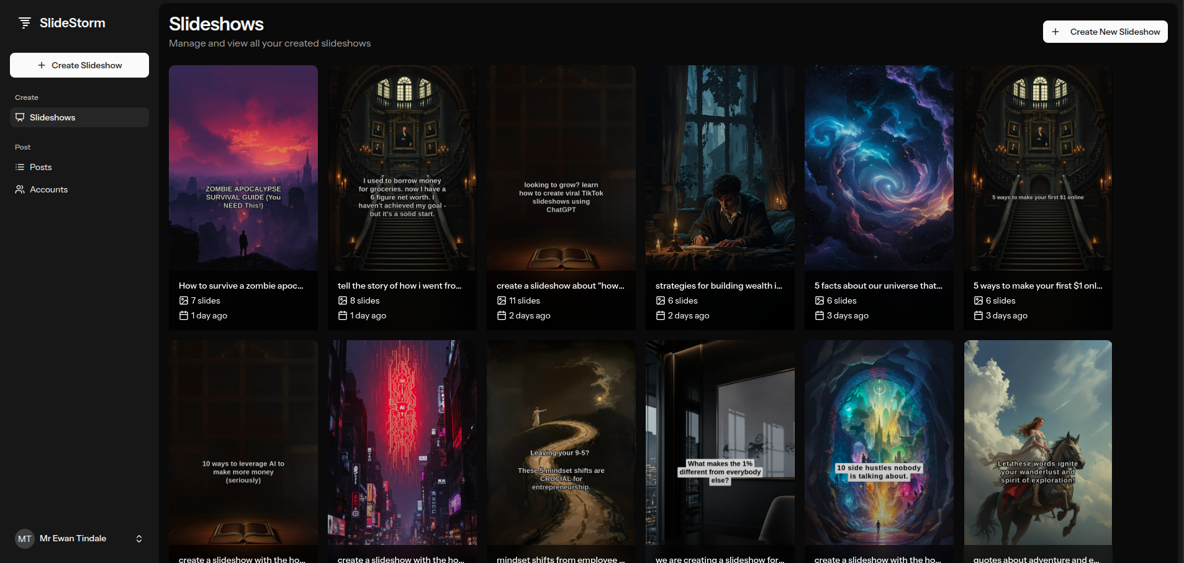Image resolution: width=1184 pixels, height=563 pixels.
Task: Click image icon next to 11 slides
Action: point(502,300)
